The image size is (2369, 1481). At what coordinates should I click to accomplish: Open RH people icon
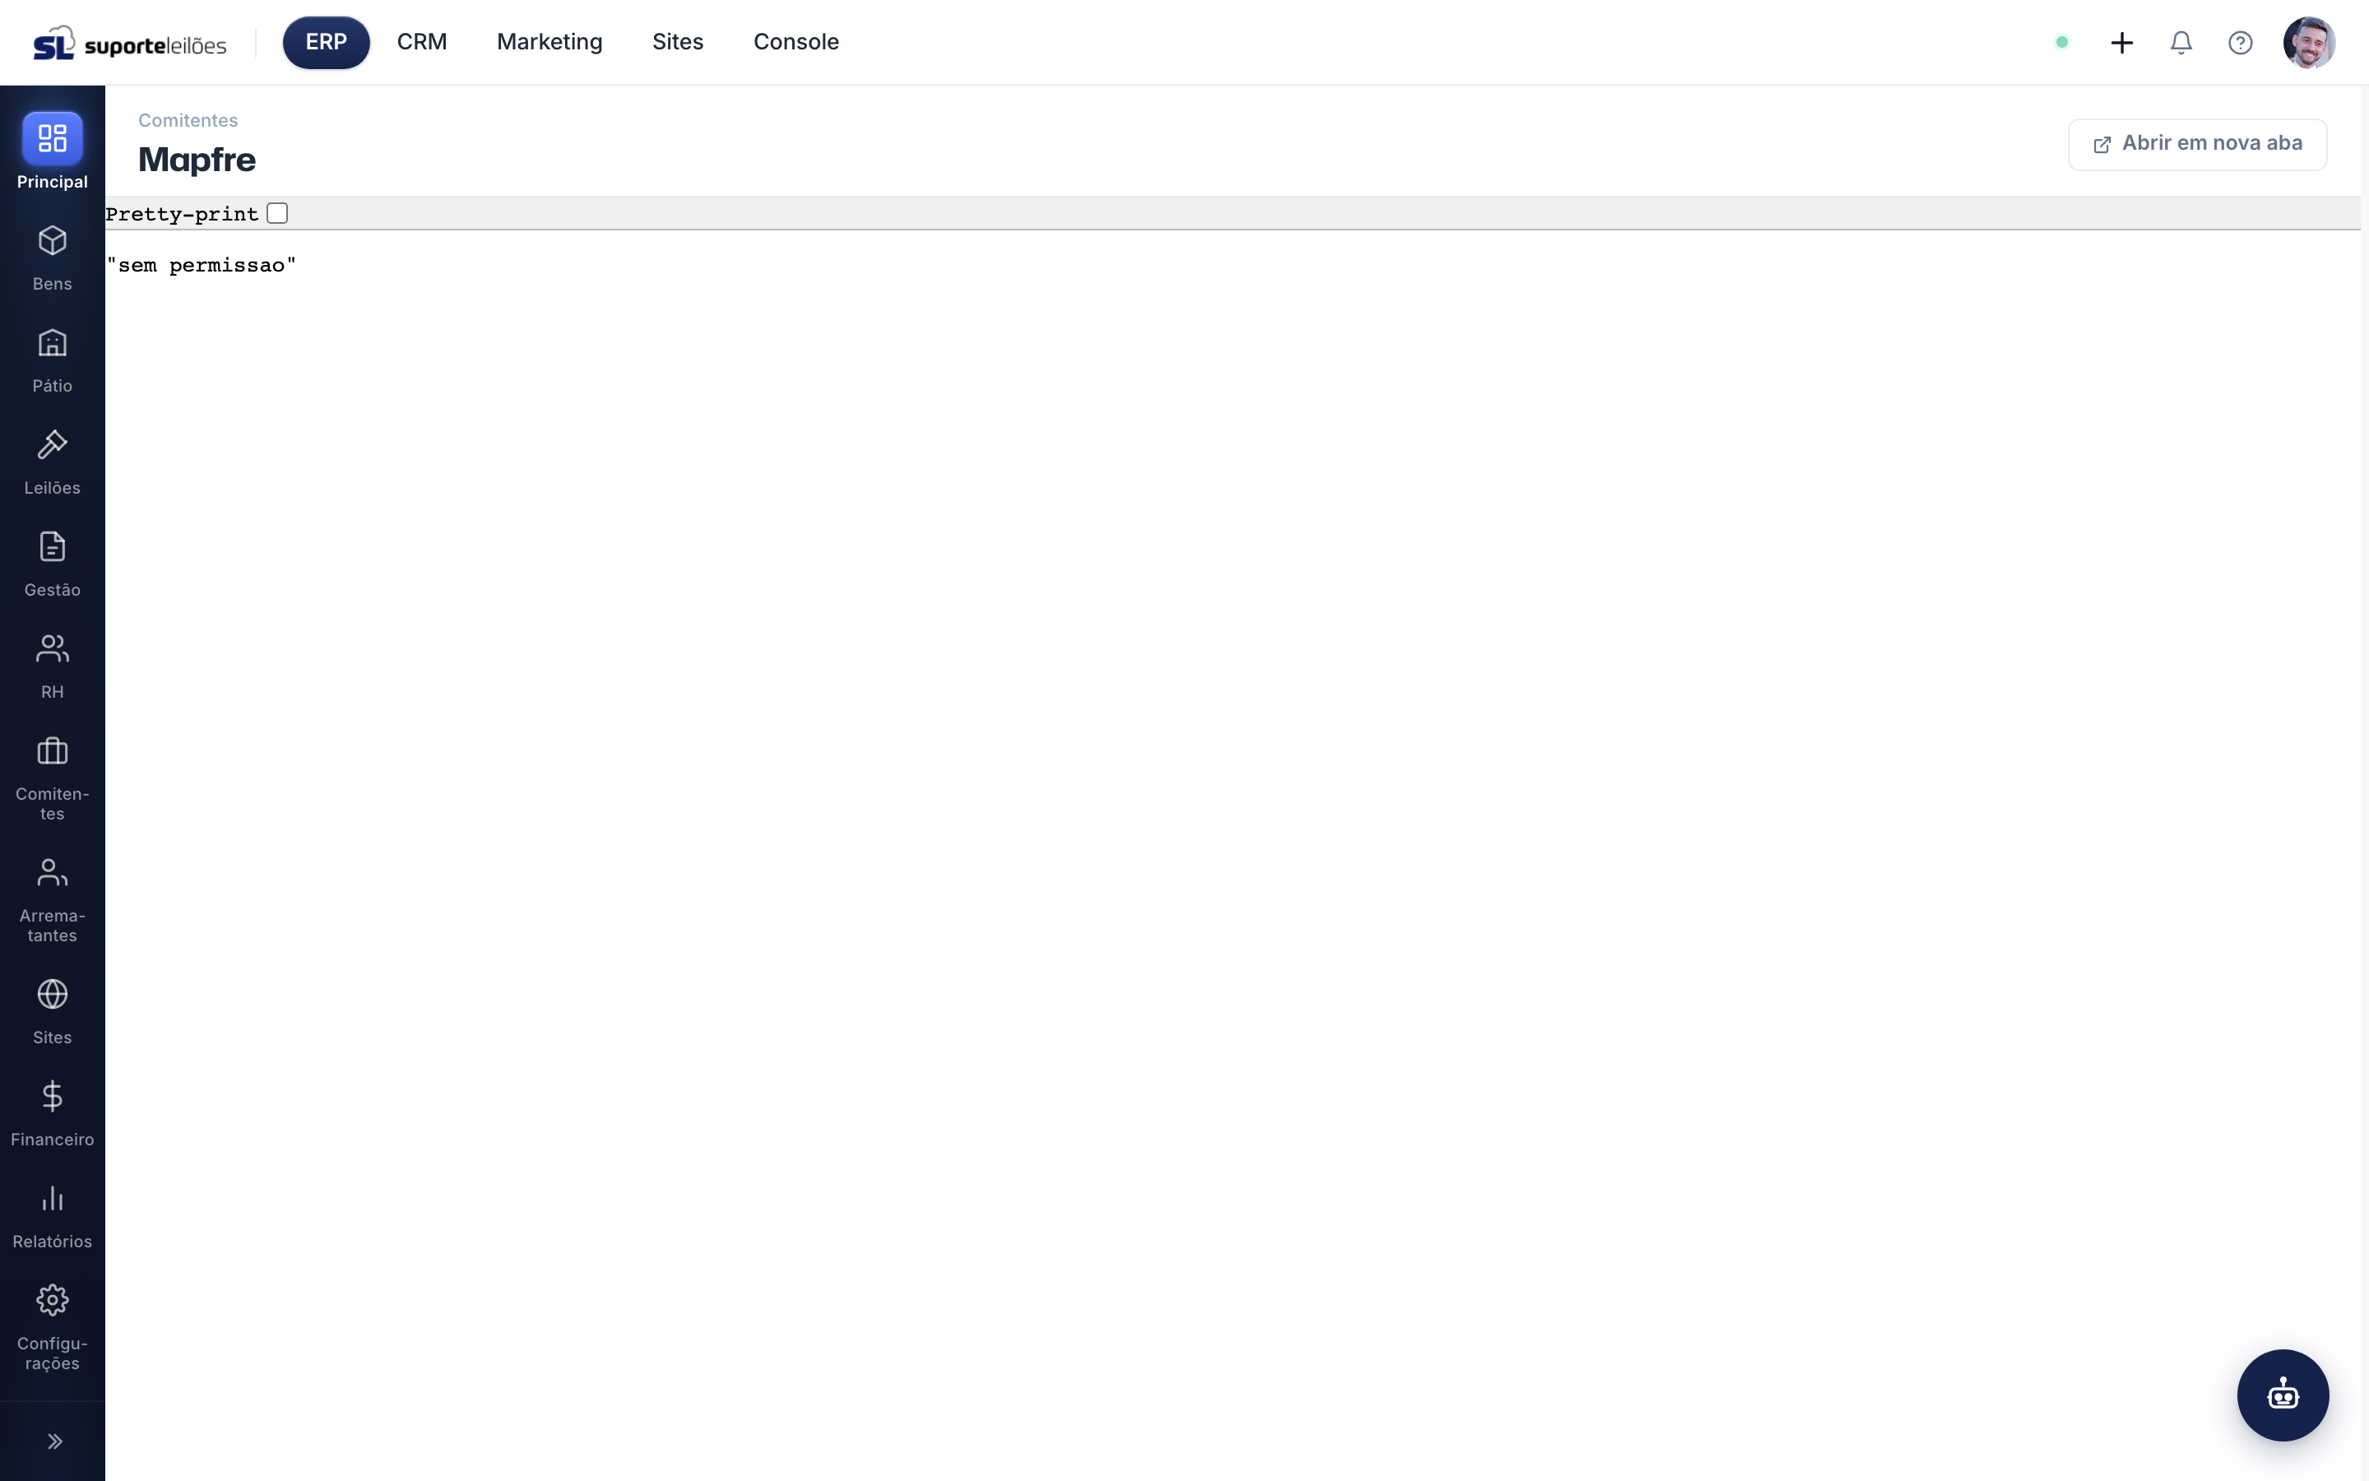point(52,648)
